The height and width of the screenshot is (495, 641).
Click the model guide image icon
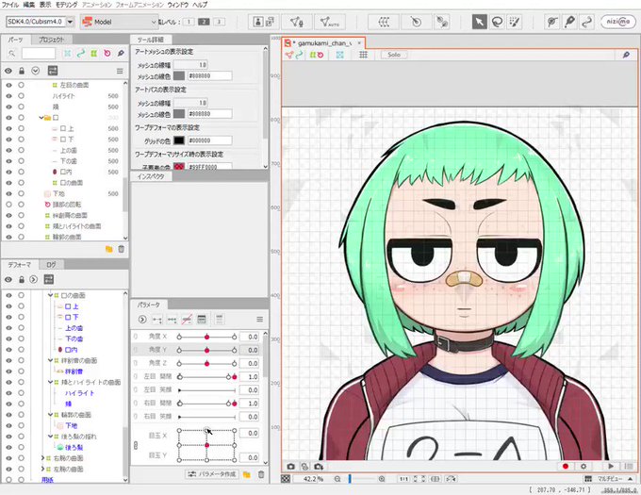tap(258, 22)
